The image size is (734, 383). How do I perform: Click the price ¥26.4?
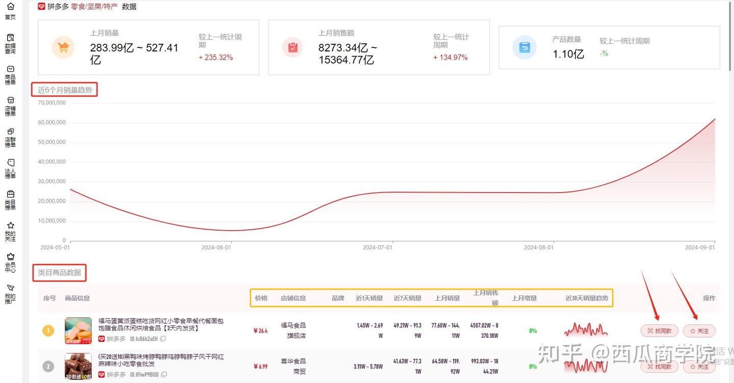[260, 331]
